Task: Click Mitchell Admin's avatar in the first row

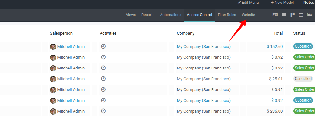Action: (53, 47)
